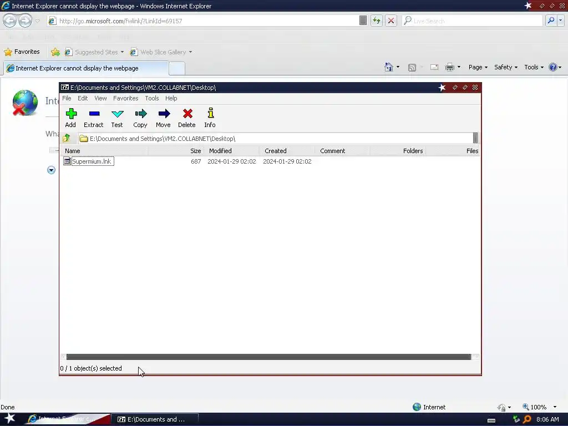This screenshot has width=568, height=426.
Task: Click the Copy toolbar icon
Action: point(140,118)
